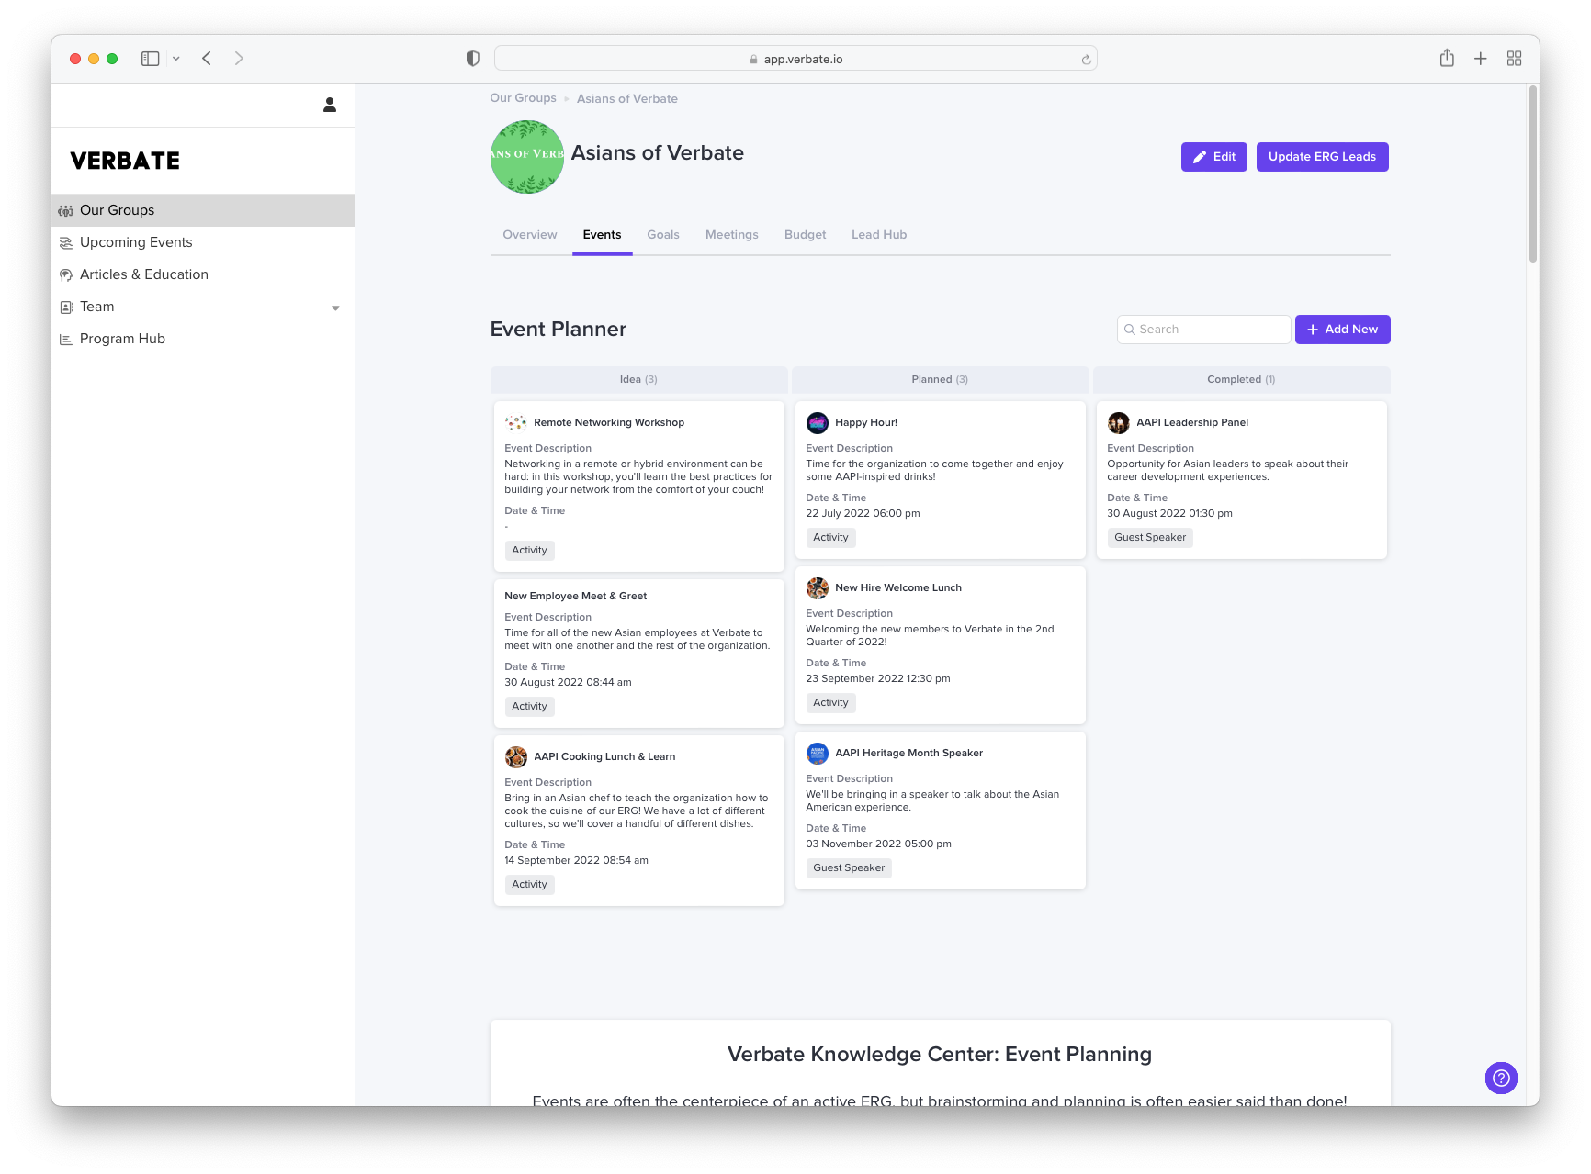Click the user profile icon above the sidebar
1591x1174 pixels.
(x=328, y=105)
